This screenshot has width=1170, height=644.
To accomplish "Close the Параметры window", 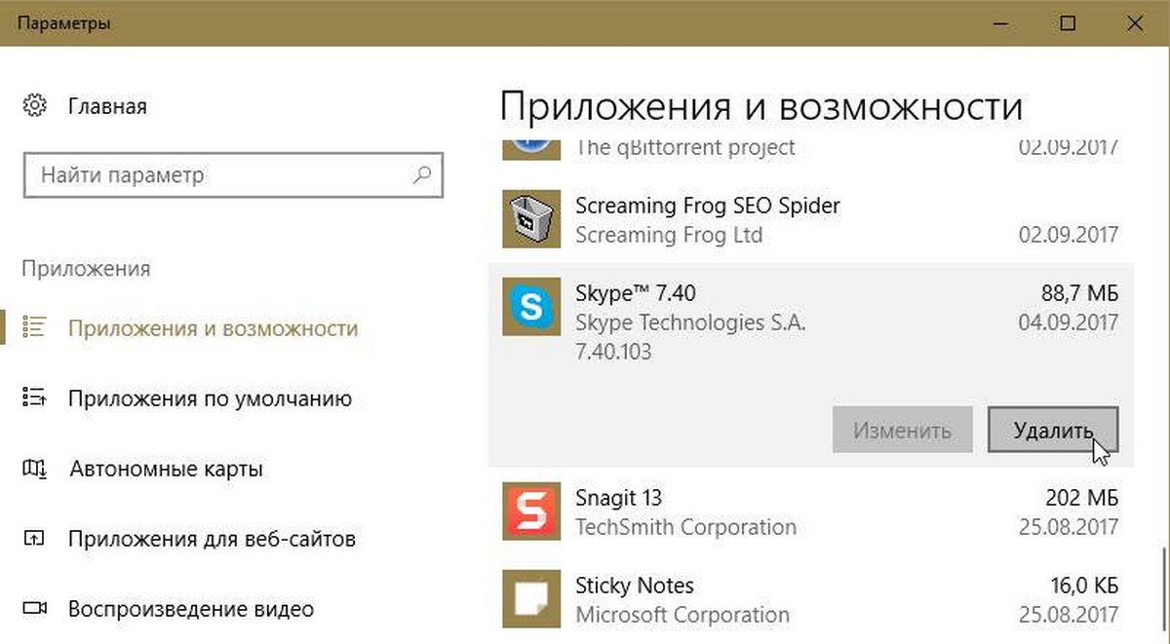I will [x=1136, y=23].
